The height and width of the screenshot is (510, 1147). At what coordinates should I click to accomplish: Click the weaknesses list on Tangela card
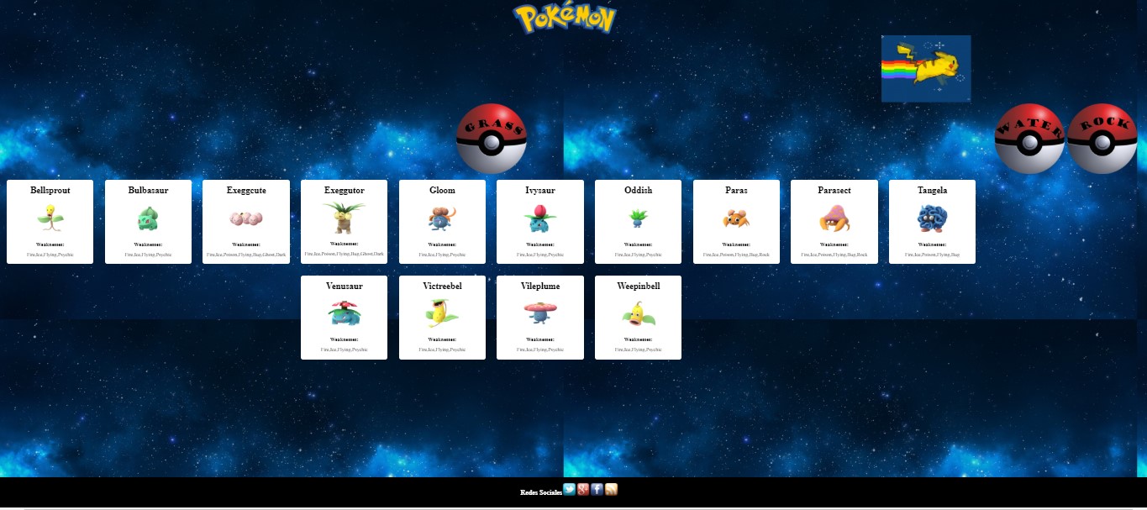click(932, 254)
